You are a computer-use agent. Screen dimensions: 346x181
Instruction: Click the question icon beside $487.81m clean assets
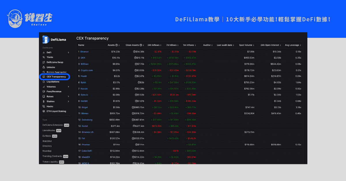[x=133, y=120]
